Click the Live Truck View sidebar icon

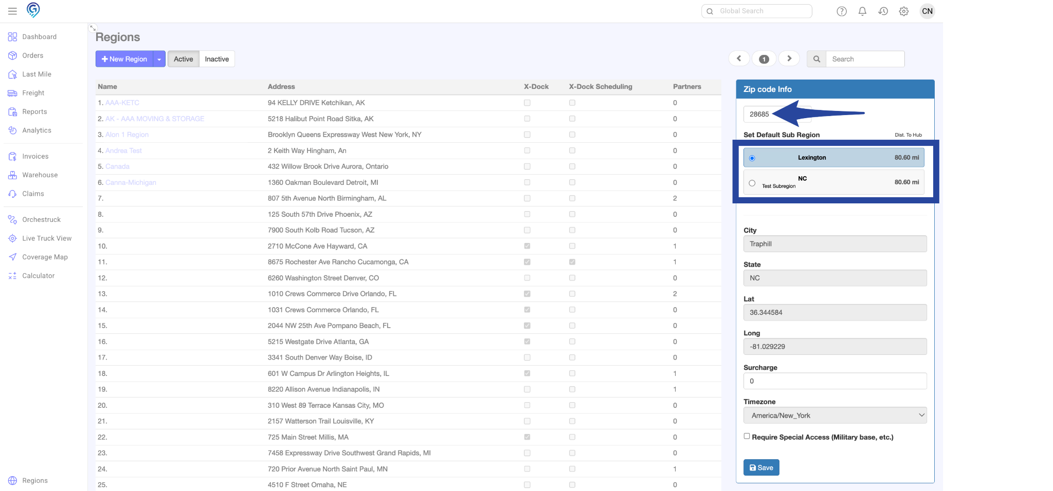click(13, 238)
